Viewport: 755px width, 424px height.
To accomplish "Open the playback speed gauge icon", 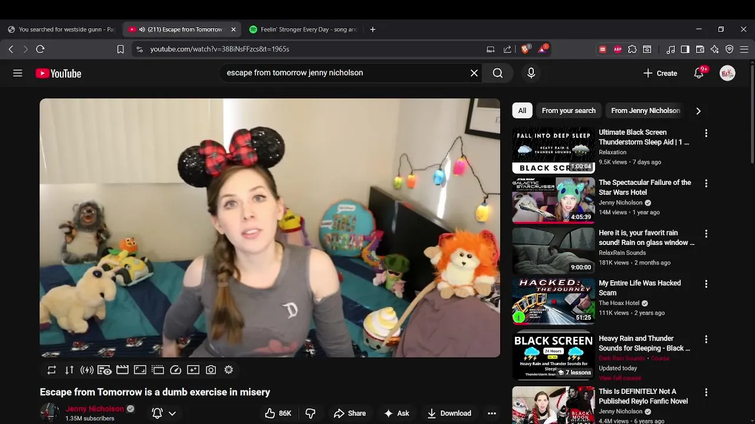I will [175, 370].
